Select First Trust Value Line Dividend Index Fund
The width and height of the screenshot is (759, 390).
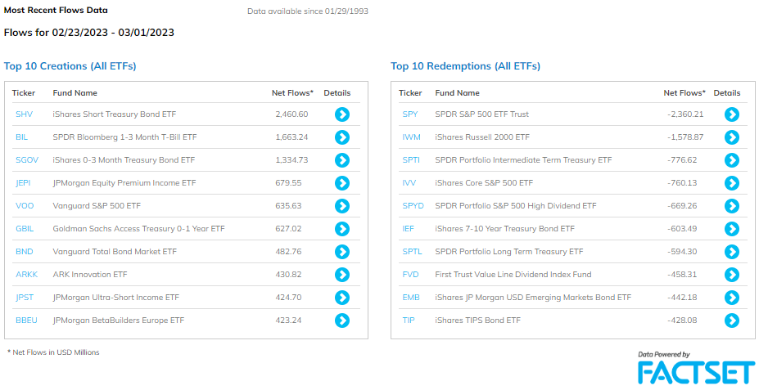click(513, 275)
